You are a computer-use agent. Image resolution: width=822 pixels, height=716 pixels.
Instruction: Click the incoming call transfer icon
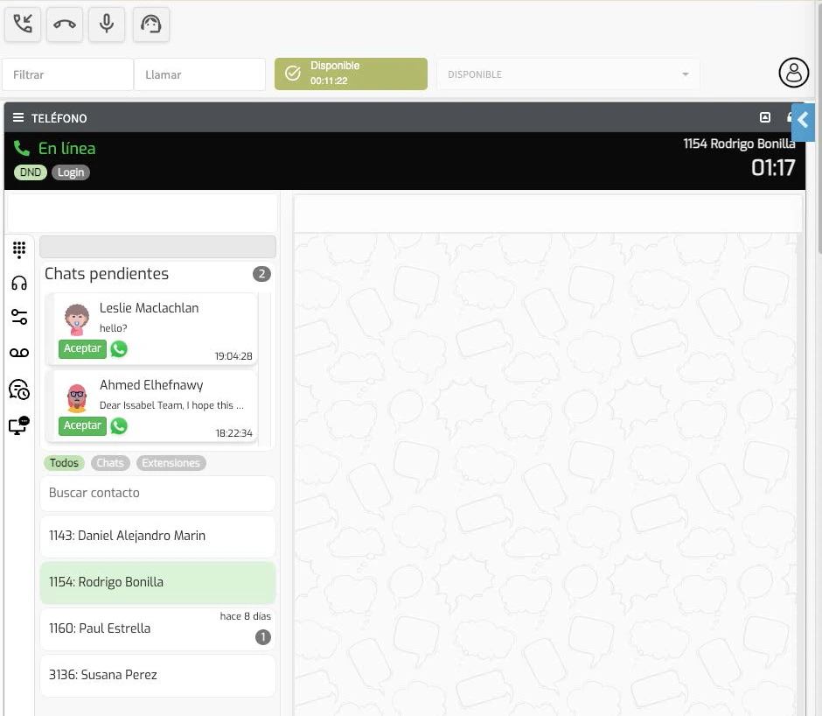[24, 25]
